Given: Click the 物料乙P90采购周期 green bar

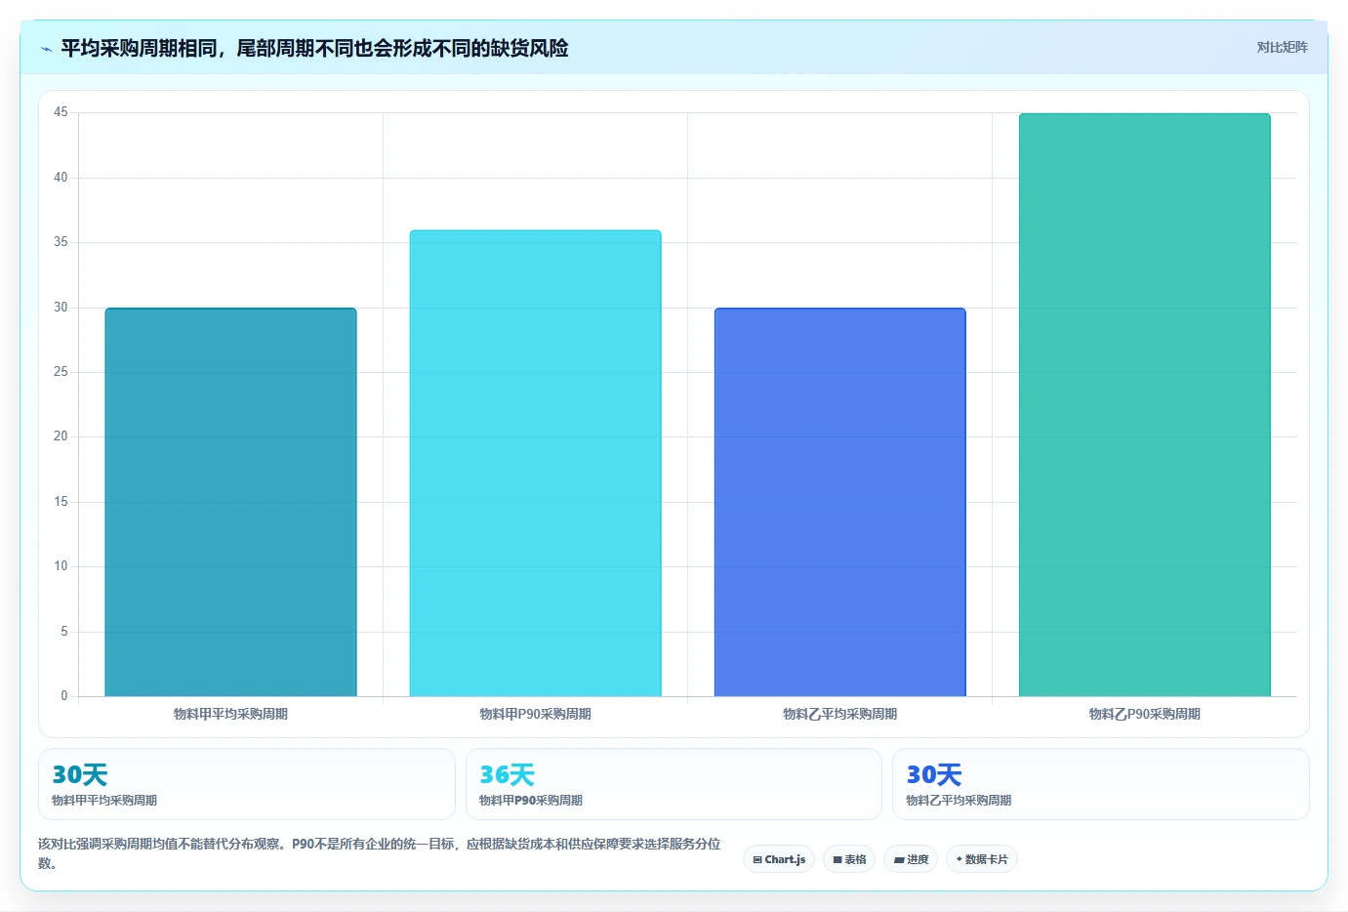Looking at the screenshot, I should (x=1144, y=405).
